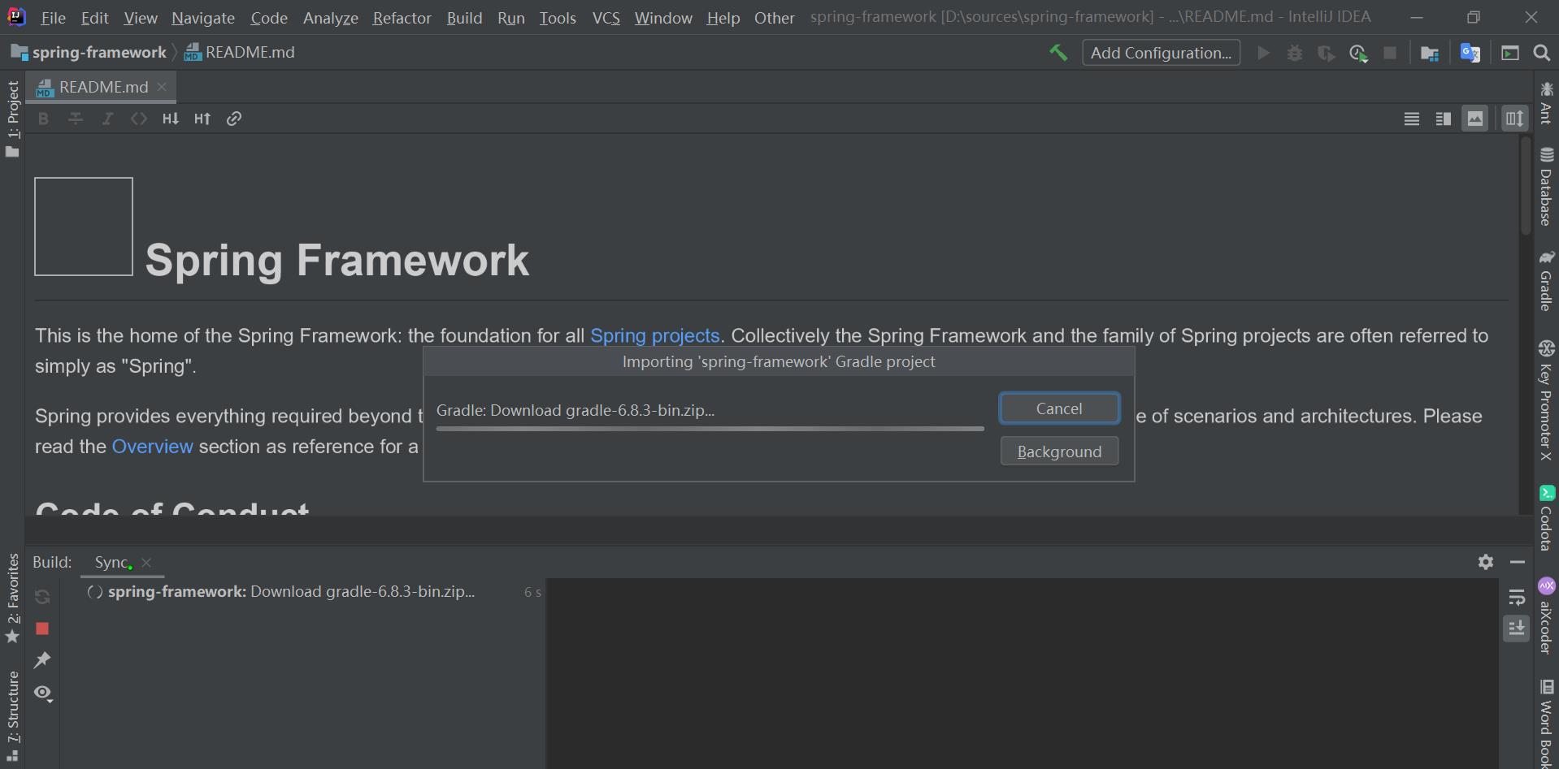1559x769 pixels.
Task: Apply Bold formatting in markdown toolbar
Action: pos(43,119)
